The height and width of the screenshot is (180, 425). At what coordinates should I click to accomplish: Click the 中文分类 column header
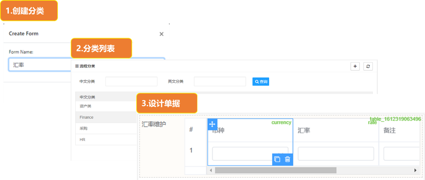(x=88, y=97)
